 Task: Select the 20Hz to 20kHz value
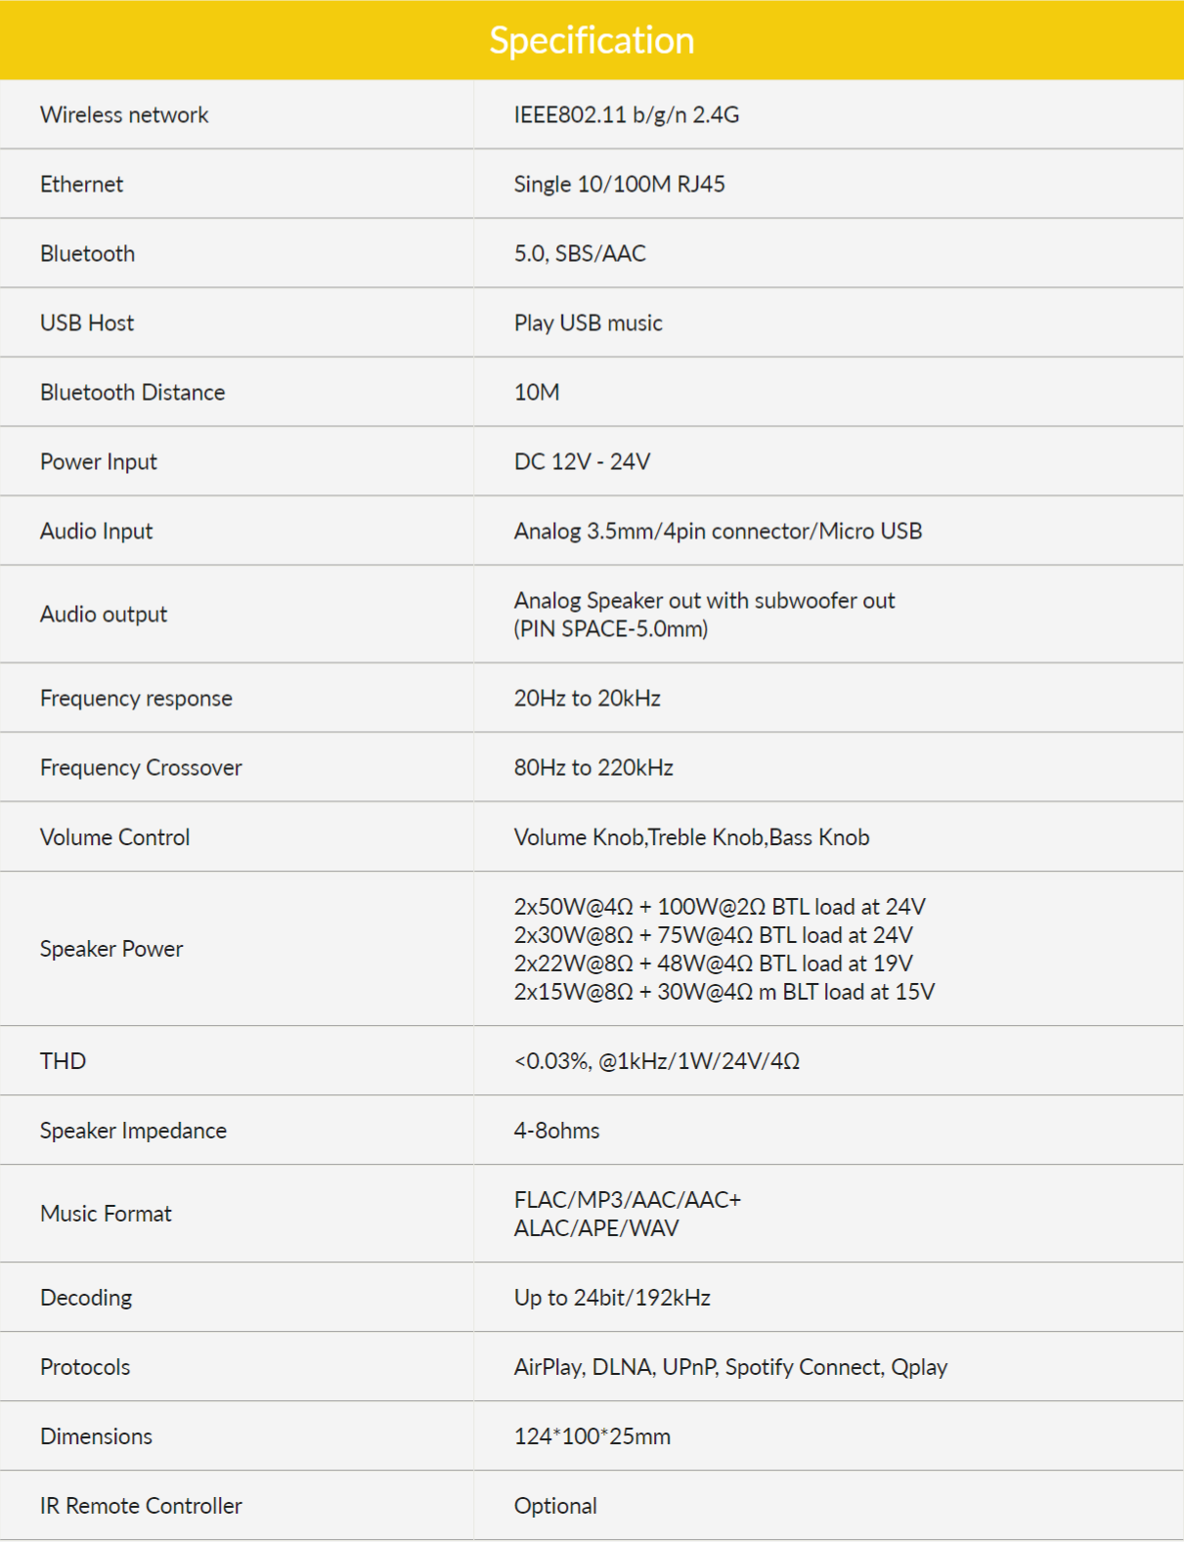[587, 699]
